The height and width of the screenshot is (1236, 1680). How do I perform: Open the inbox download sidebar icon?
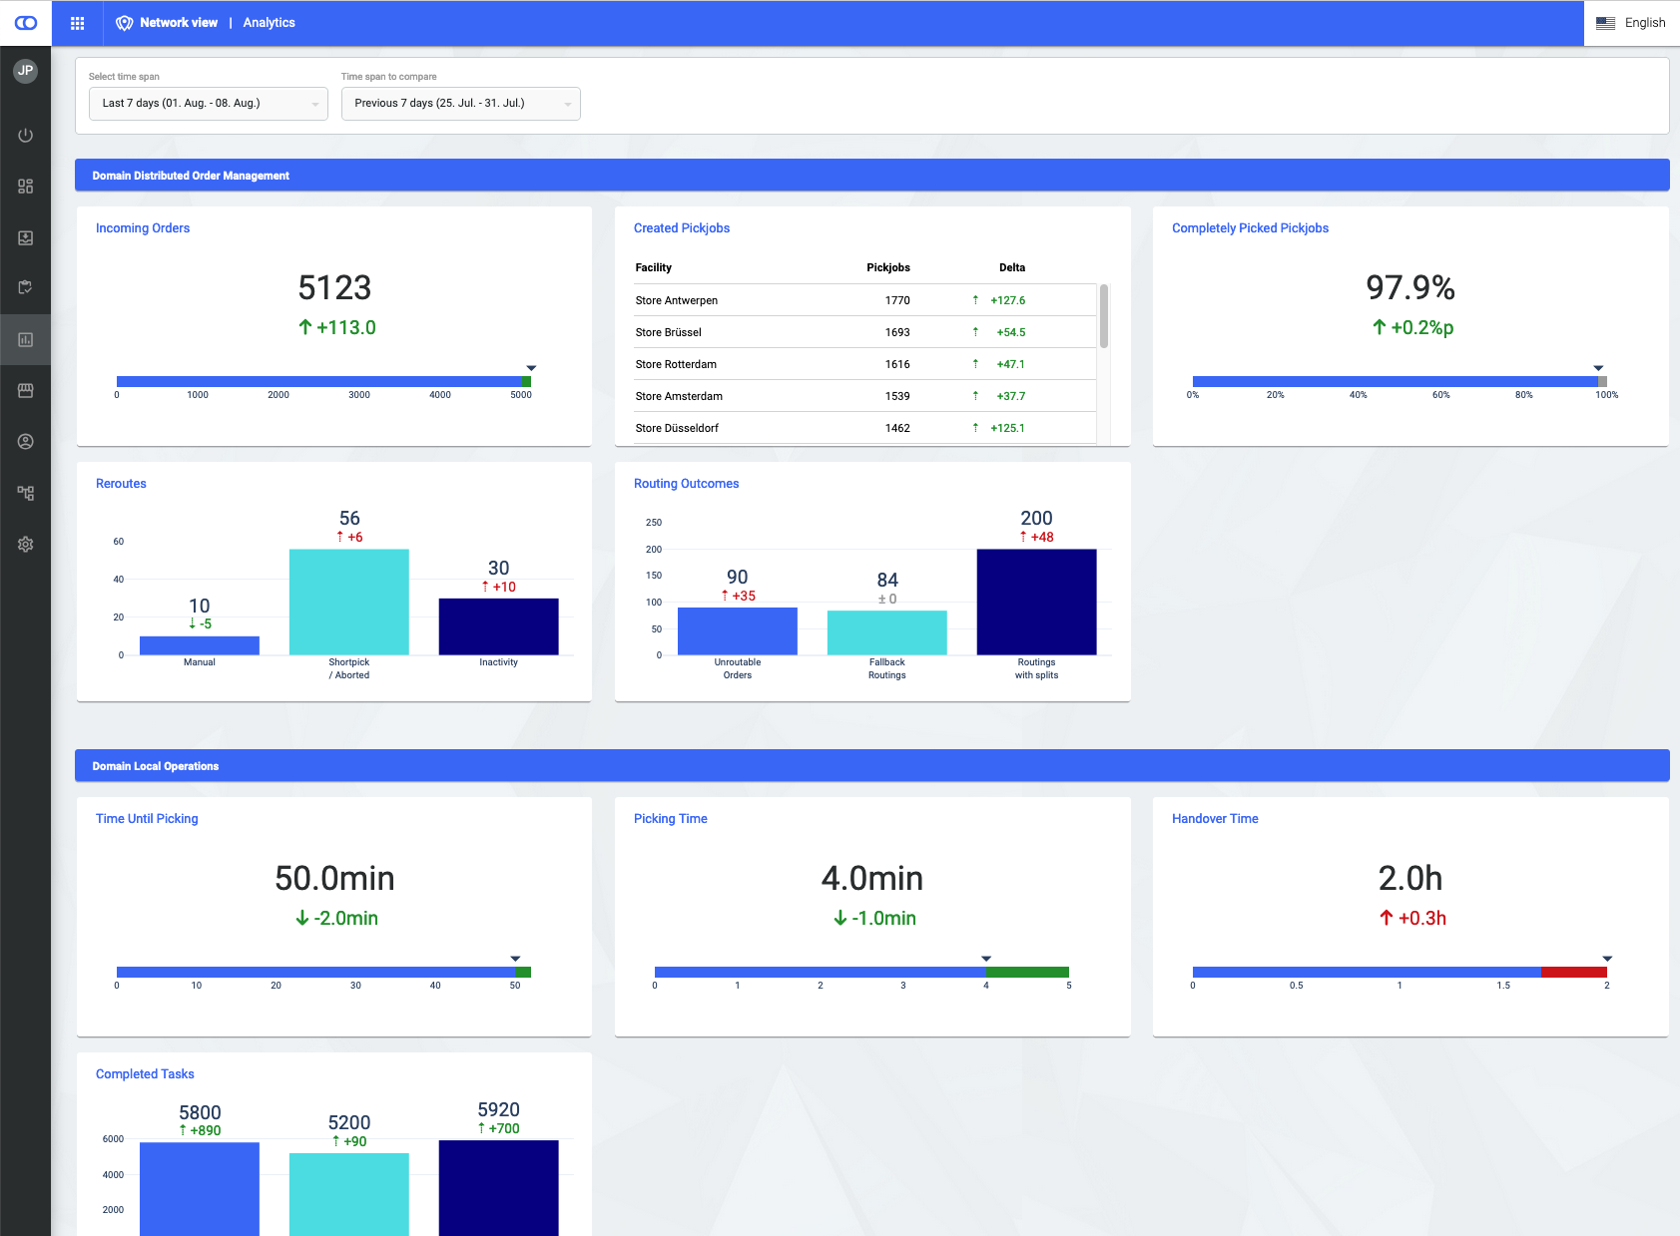pyautogui.click(x=26, y=237)
